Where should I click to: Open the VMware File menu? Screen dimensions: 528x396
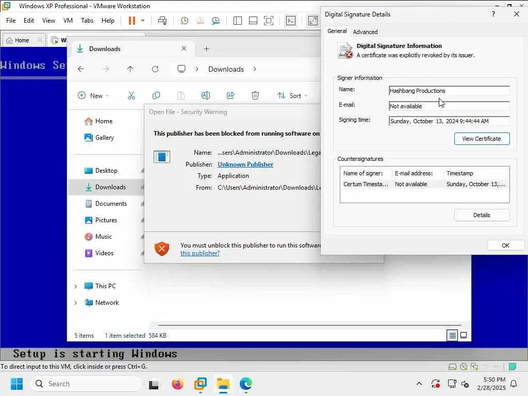[11, 21]
